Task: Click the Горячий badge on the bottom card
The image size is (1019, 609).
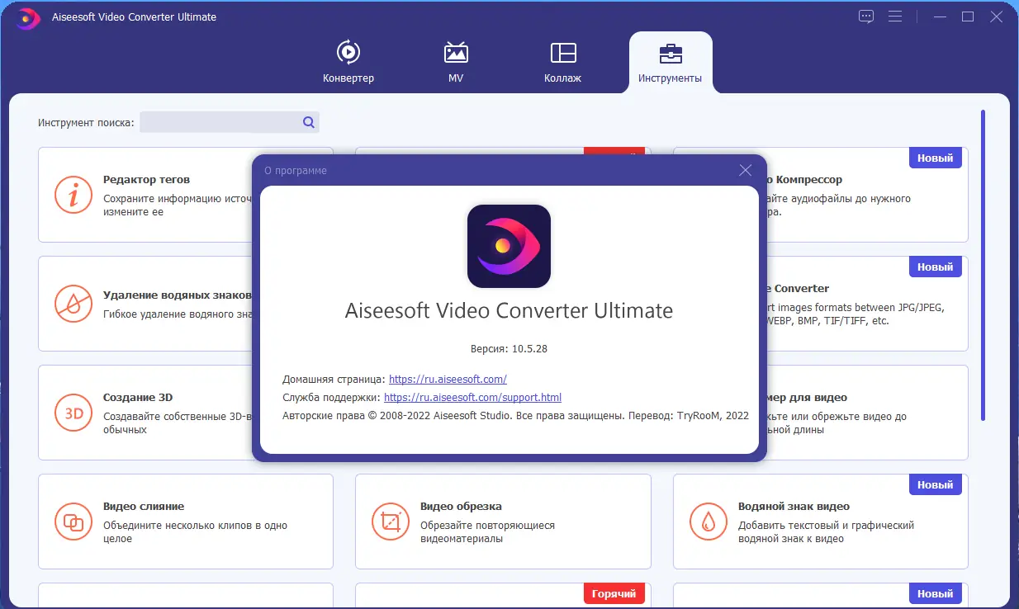Action: tap(614, 593)
